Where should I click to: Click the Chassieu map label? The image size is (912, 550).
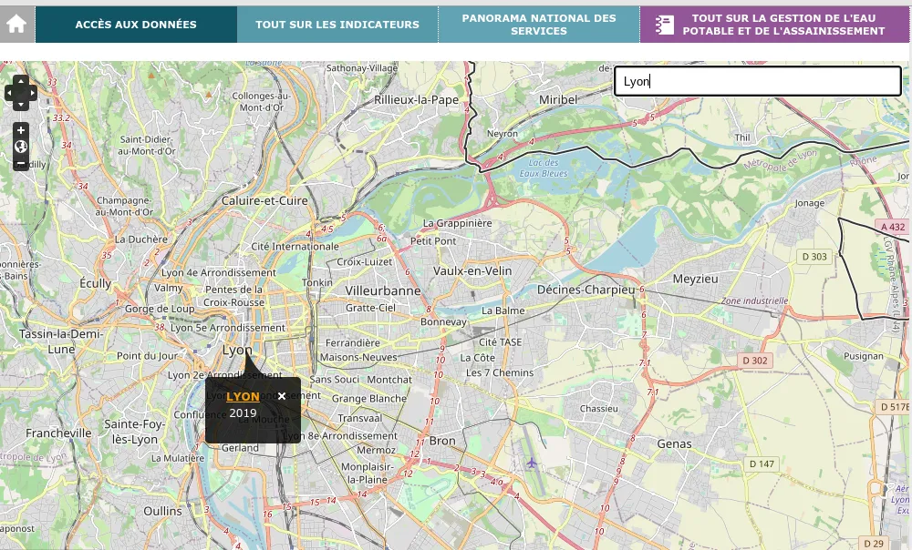(x=598, y=408)
